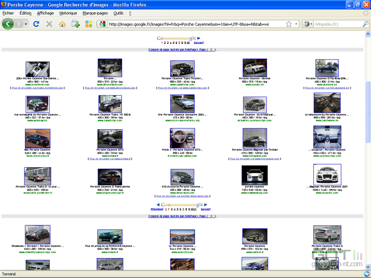Open the Porsche Cayenne Limousine thumbnail
The height and width of the screenshot is (278, 371).
(182, 103)
